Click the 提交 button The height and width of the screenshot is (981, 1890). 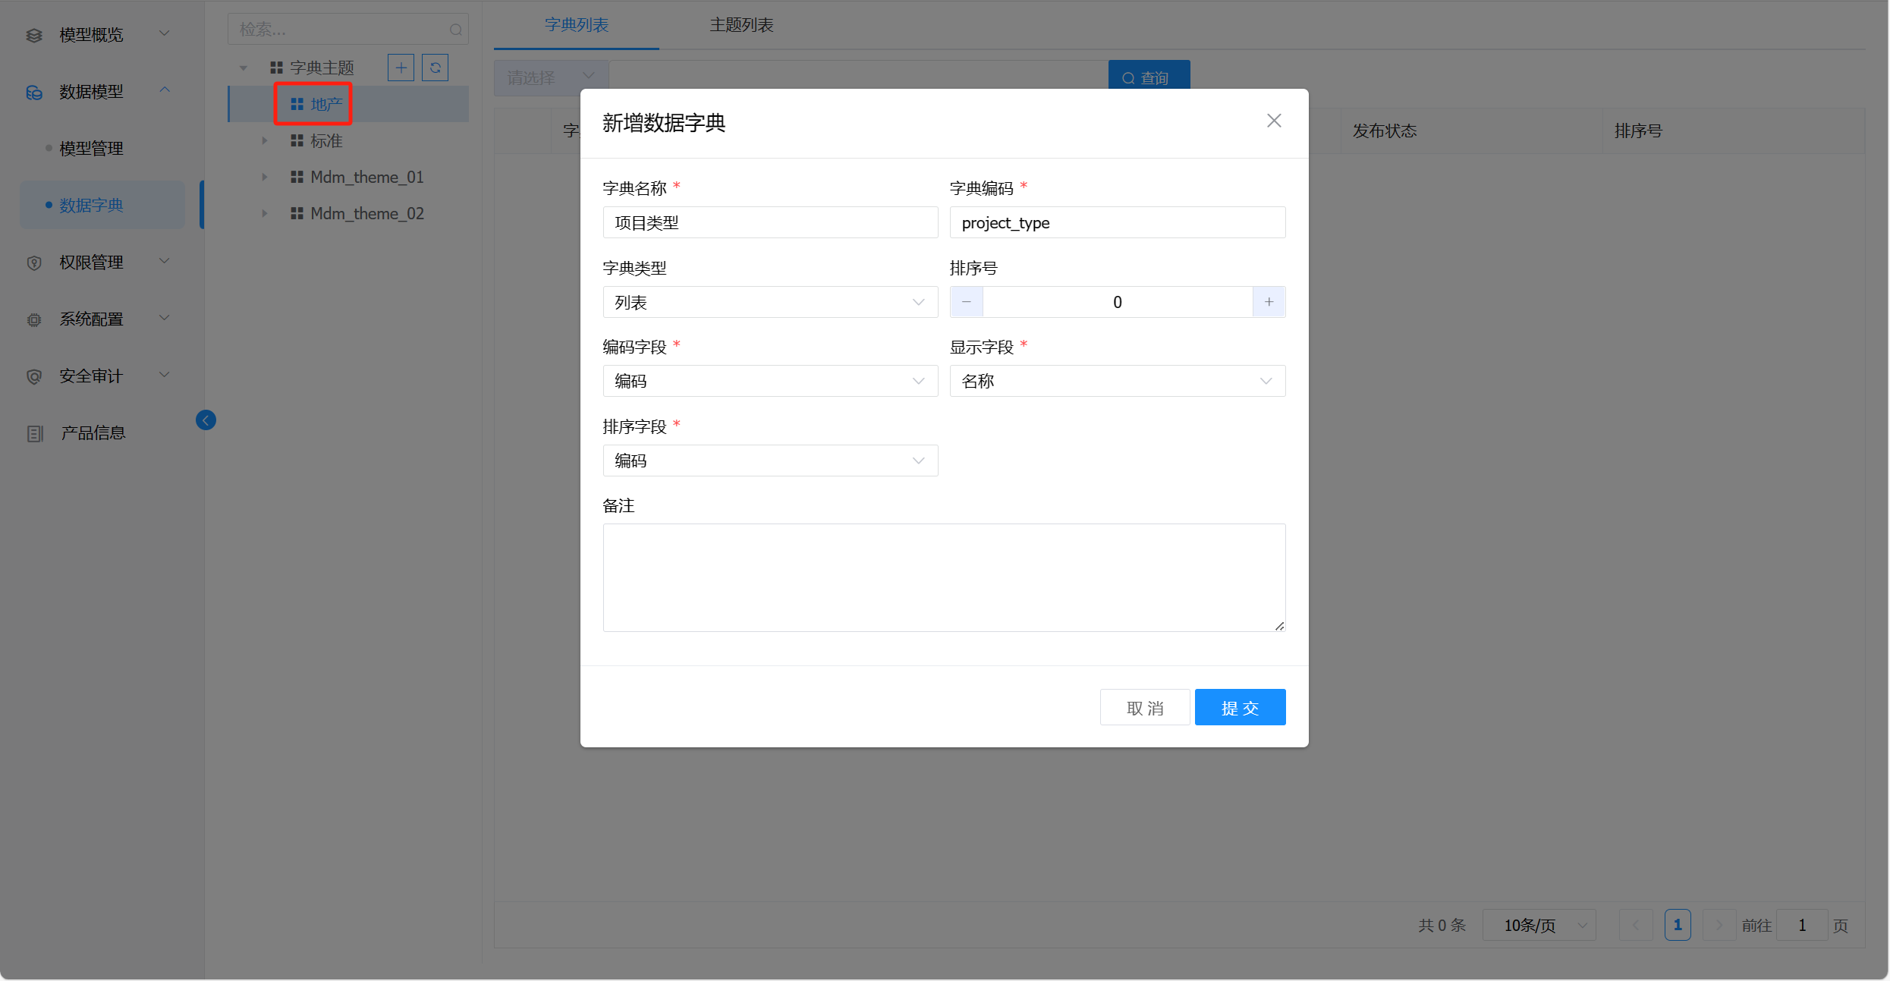point(1240,707)
